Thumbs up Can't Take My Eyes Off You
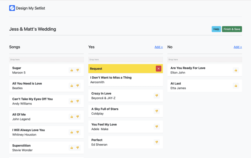The width and height of the screenshot is (251, 158). click(72, 101)
